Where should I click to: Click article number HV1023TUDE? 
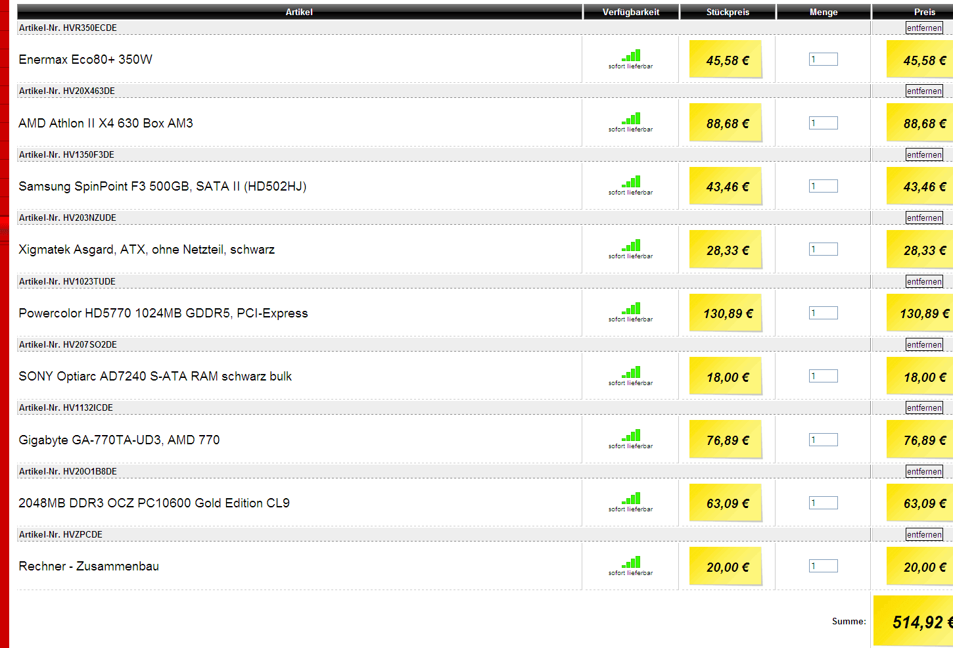tap(89, 281)
